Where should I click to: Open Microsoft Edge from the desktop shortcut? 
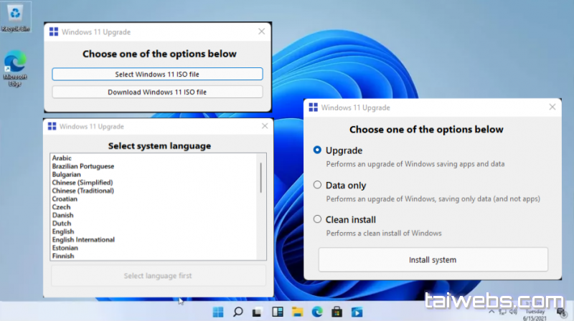coord(14,66)
